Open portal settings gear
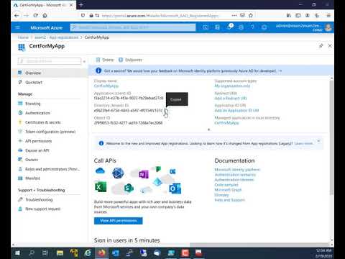 point(241,27)
